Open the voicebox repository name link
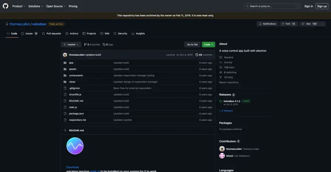Image resolution: width=331 pixels, height=172 pixels. click(x=39, y=24)
